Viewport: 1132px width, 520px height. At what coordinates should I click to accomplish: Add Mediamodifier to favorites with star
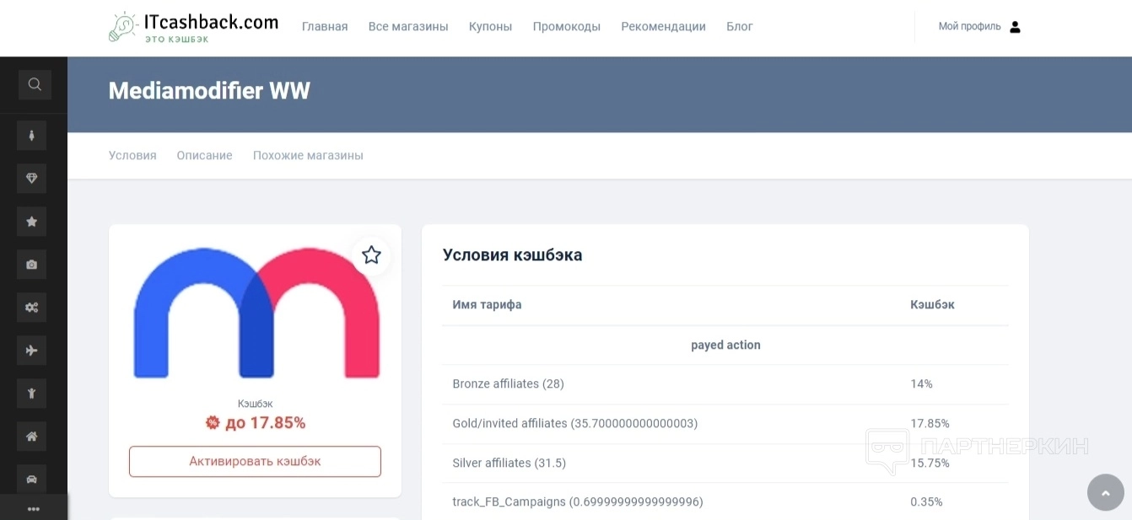click(x=371, y=255)
